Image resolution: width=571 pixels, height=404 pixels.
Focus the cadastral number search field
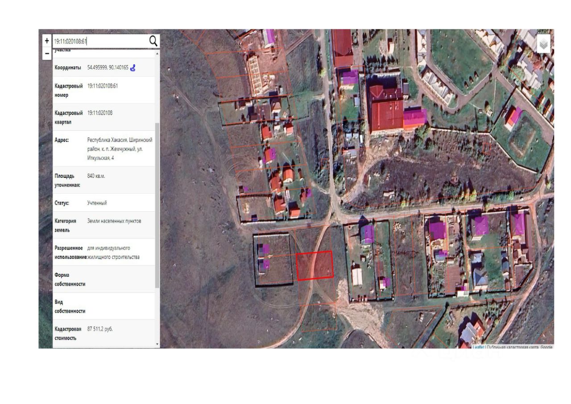100,41
